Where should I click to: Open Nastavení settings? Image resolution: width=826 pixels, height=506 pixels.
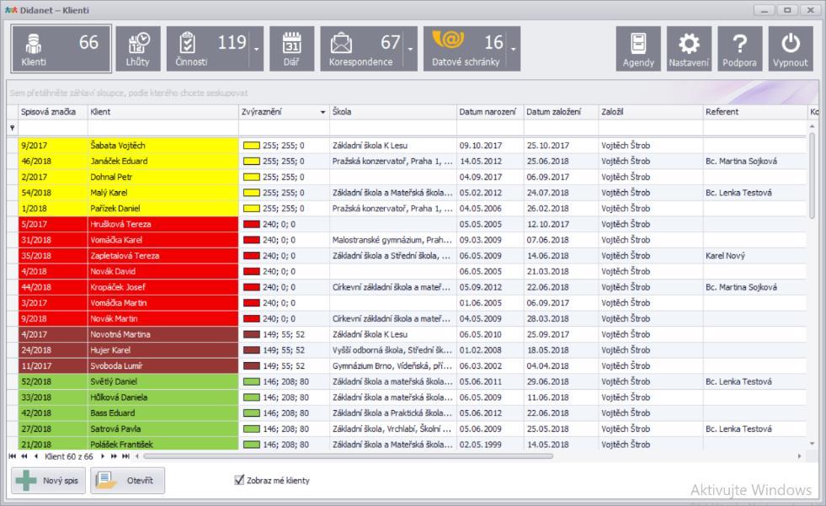(689, 49)
